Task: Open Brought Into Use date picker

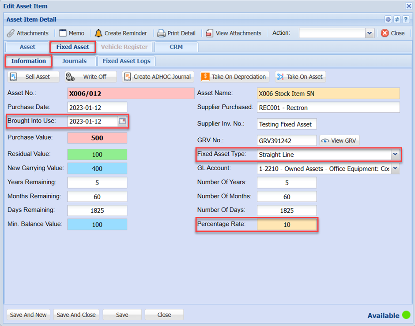Action: (122, 121)
